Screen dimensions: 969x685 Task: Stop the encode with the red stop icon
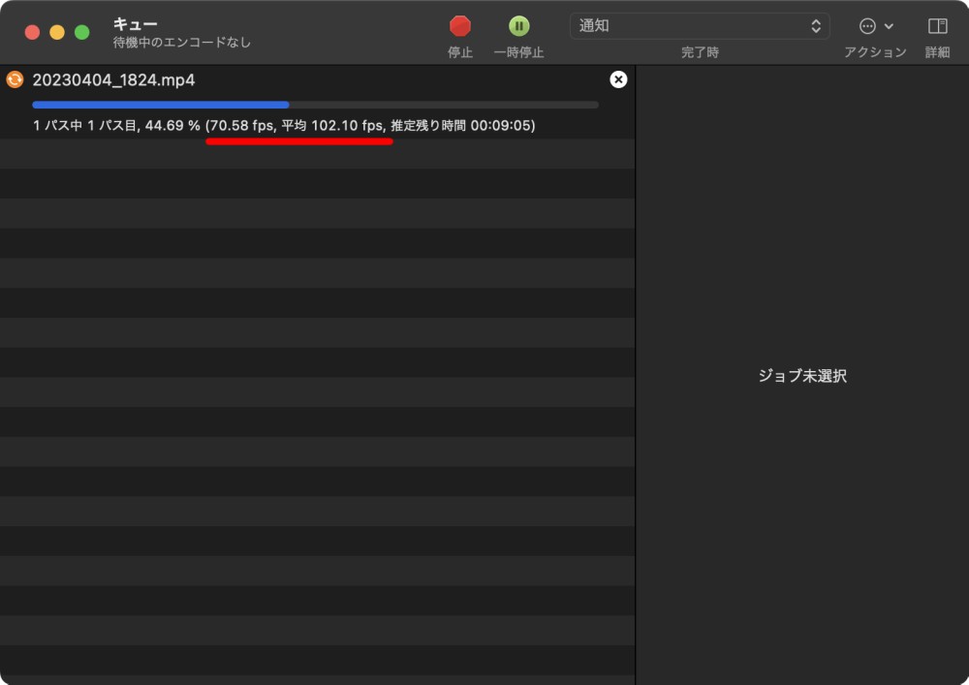[460, 26]
